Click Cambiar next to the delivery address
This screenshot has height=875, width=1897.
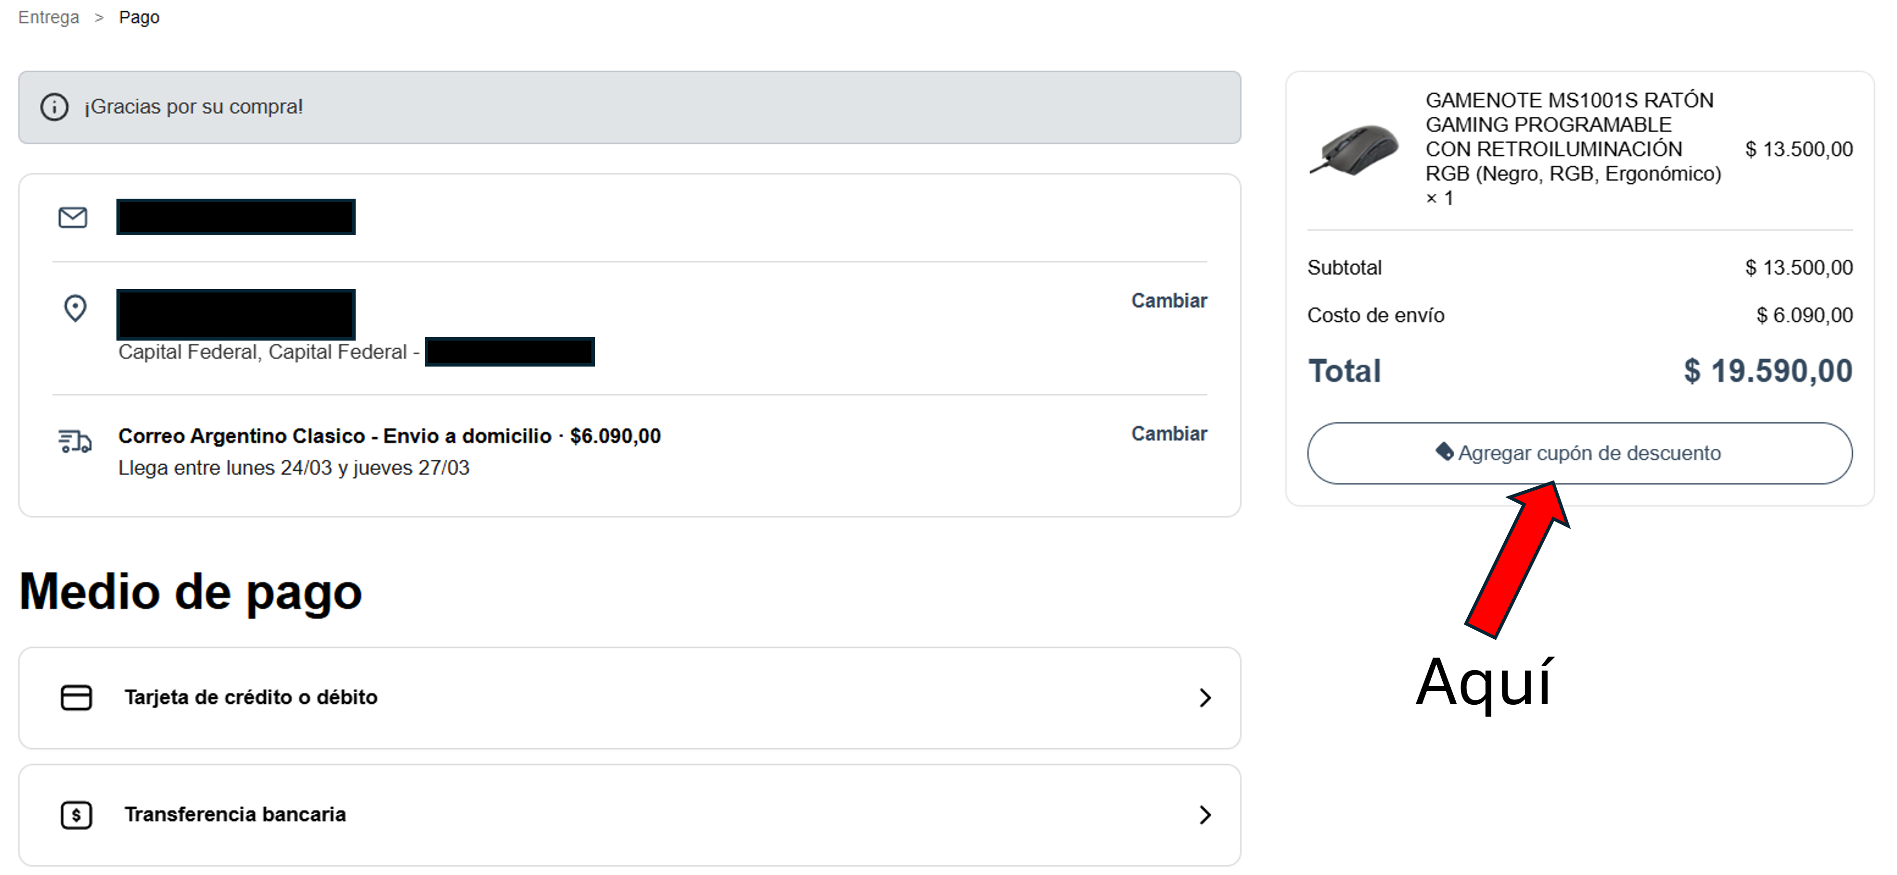(1169, 300)
